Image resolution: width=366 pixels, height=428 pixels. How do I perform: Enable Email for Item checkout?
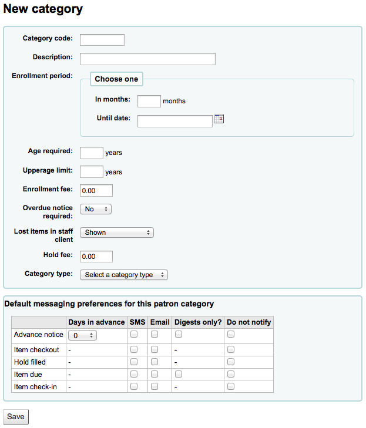[155, 349]
